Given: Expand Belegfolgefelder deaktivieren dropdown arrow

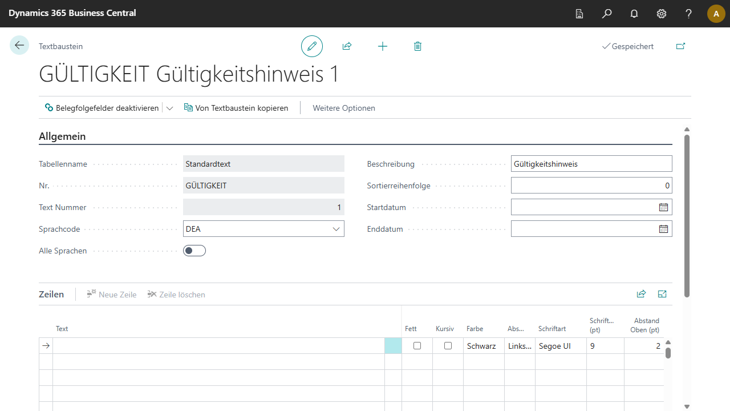Looking at the screenshot, I should (169, 108).
